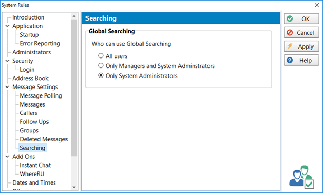
Task: Go to Callers settings
Action: click(x=28, y=113)
